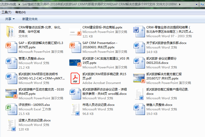This screenshot has width=205, height=137.
Task: Select file name 评估资料--160905.xlsx
Action: pyautogui.click(x=34, y=105)
